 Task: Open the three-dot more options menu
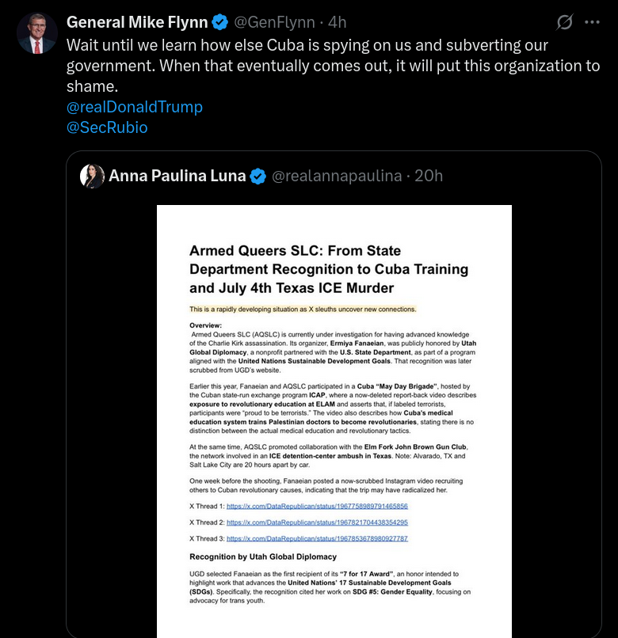[592, 22]
